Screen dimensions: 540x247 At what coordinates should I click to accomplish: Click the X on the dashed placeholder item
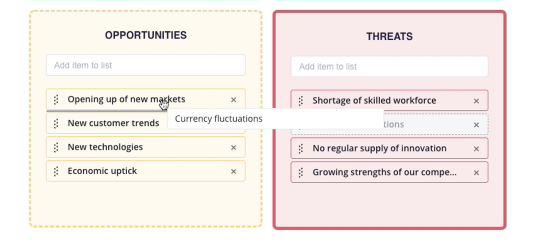coord(476,125)
